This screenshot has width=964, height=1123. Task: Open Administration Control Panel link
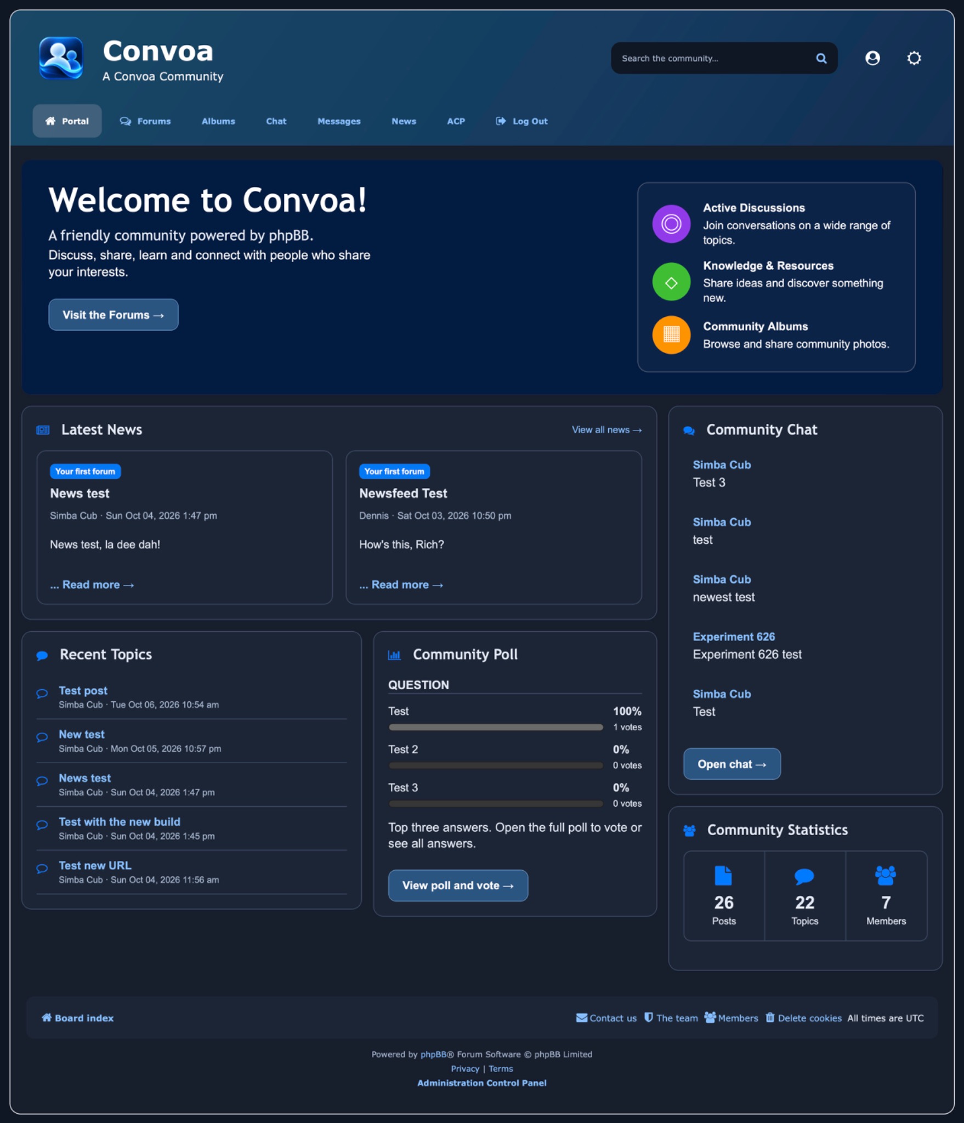[482, 1083]
